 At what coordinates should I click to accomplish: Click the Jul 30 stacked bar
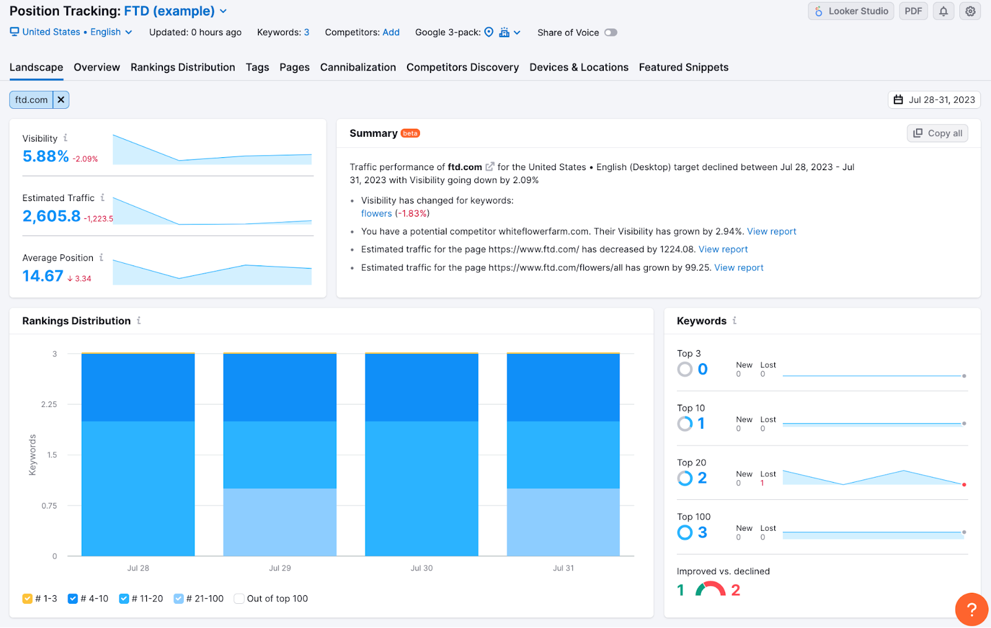click(422, 454)
